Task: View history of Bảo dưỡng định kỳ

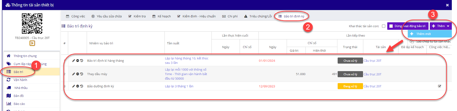Action: pos(81,86)
